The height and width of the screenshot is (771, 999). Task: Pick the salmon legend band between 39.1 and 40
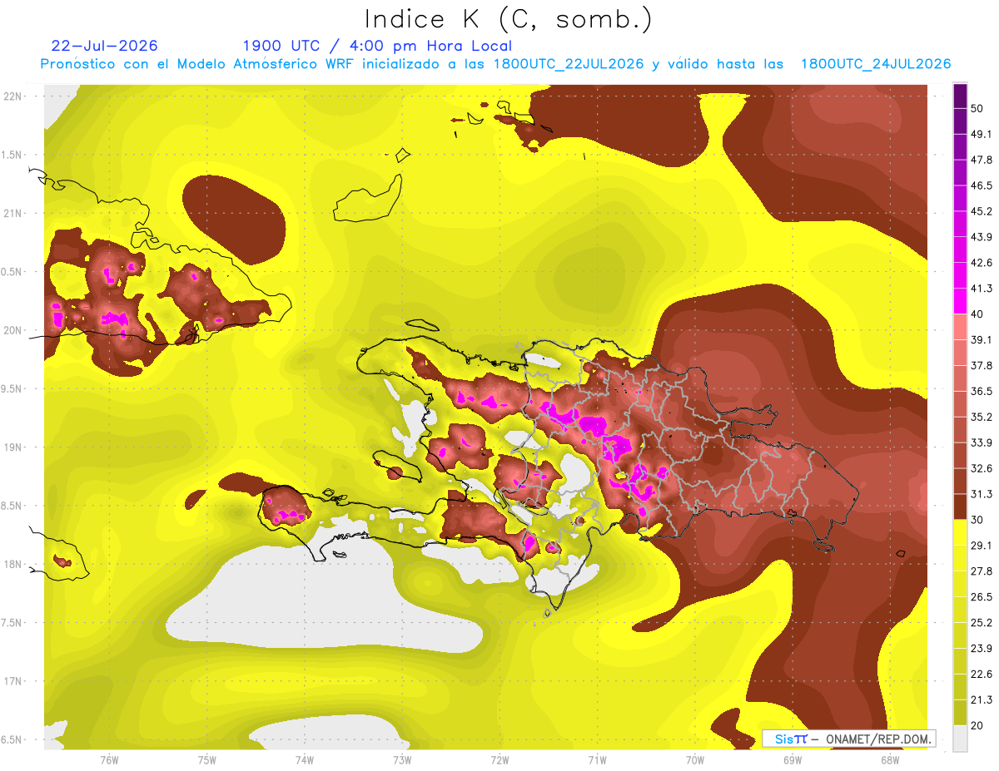point(960,327)
